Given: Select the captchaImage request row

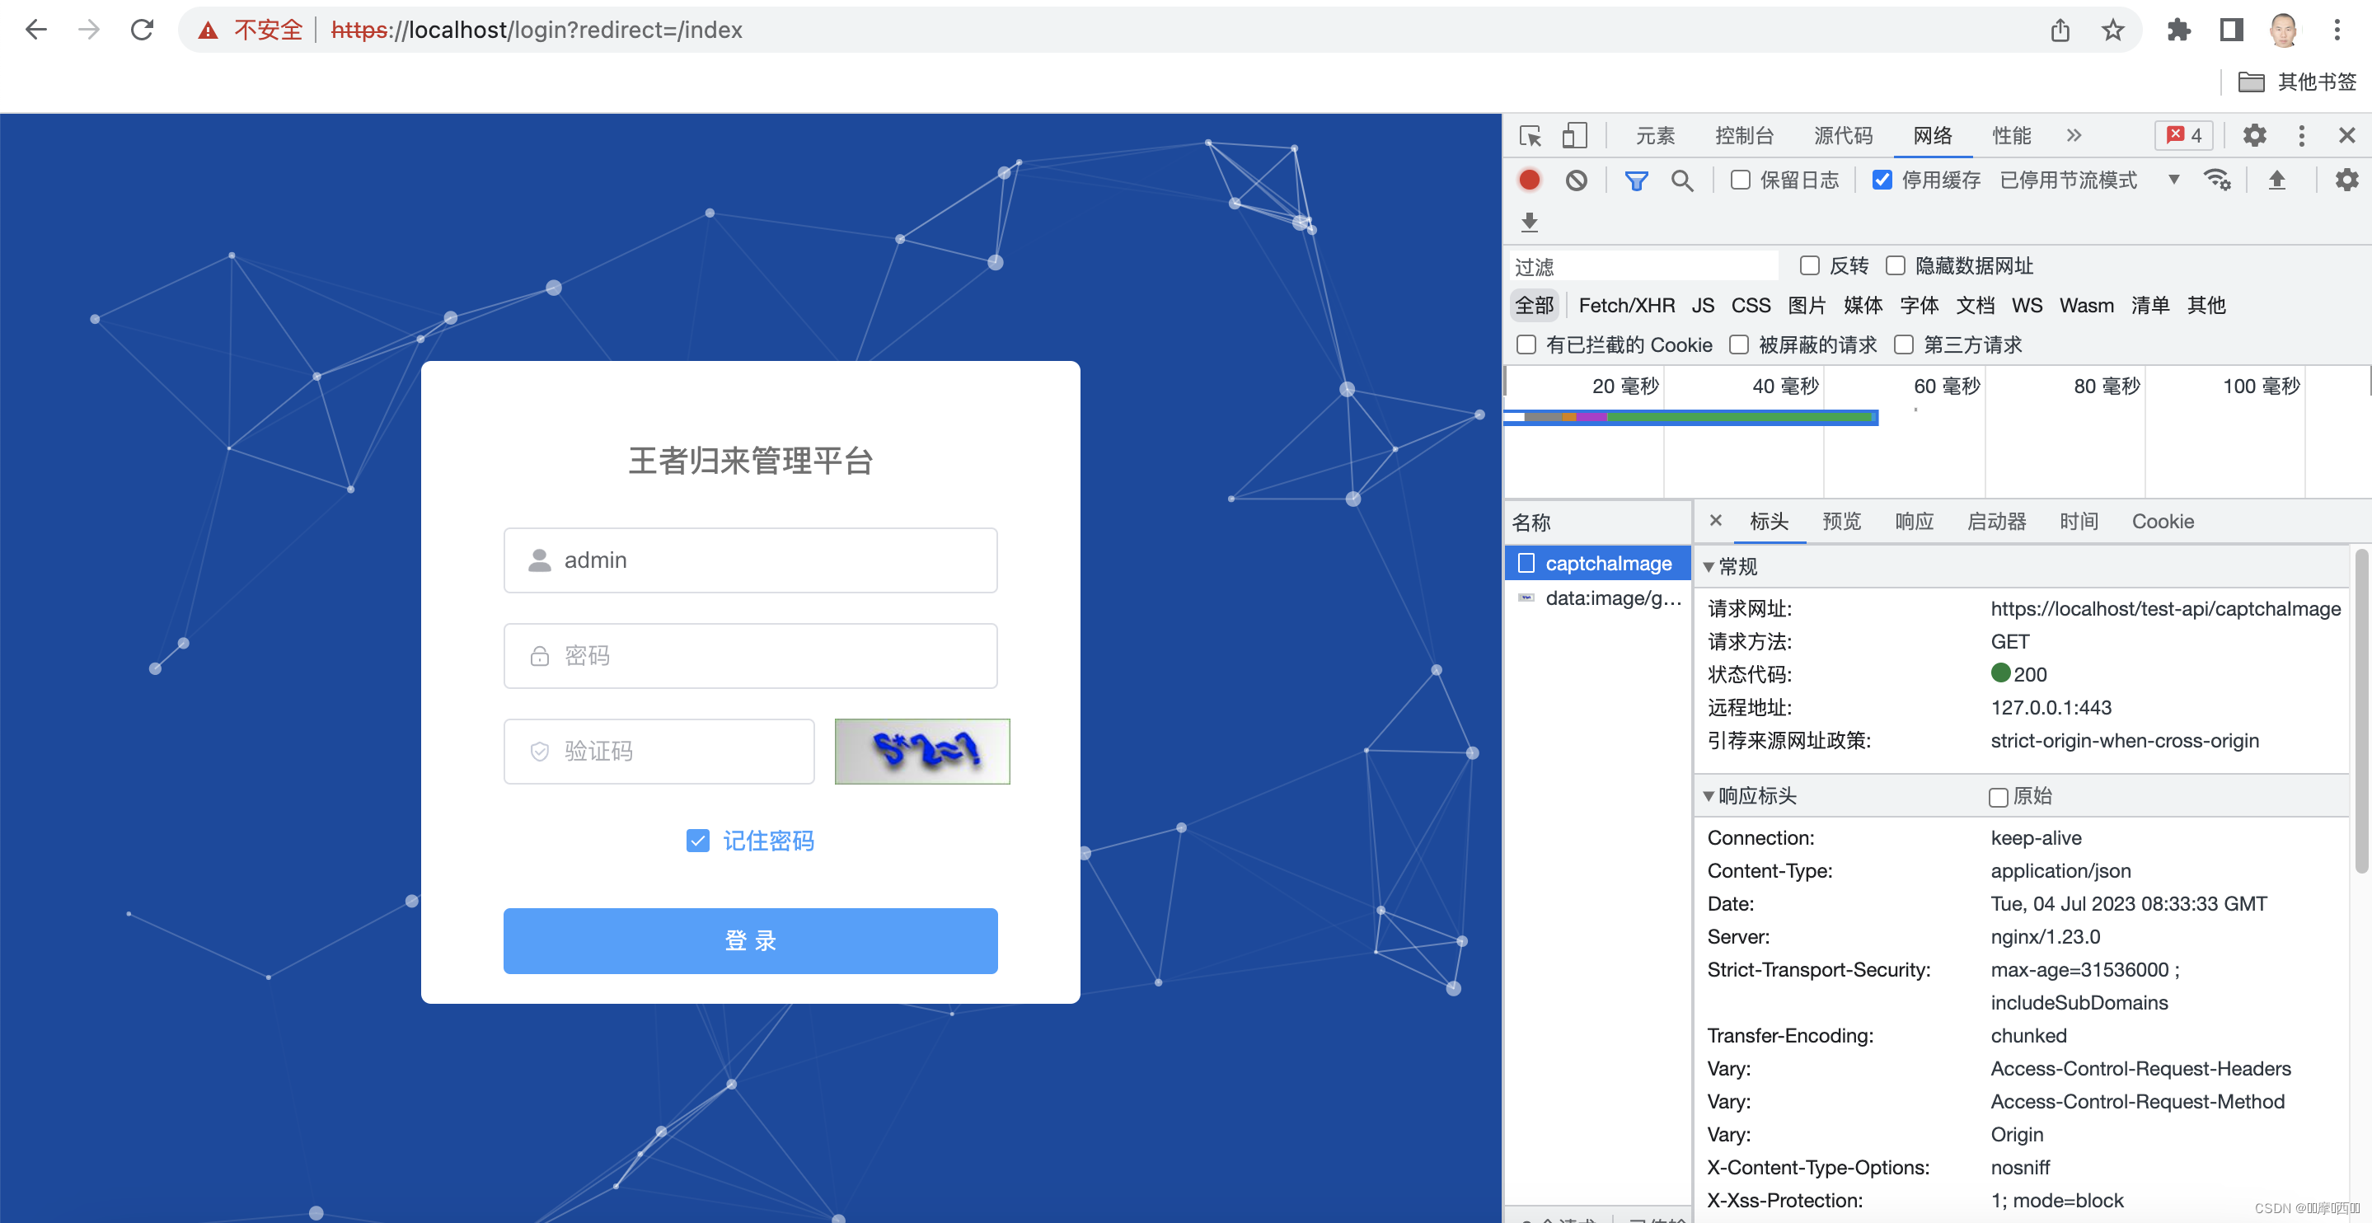Looking at the screenshot, I should coord(1597,563).
